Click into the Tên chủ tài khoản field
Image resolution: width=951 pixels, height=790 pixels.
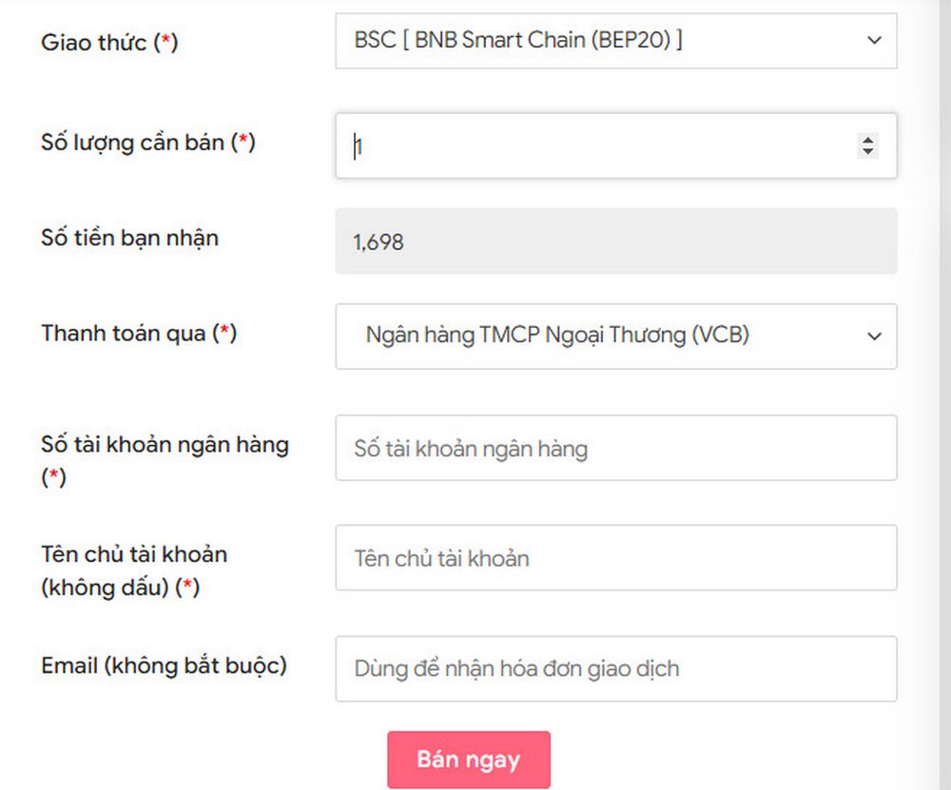tap(615, 558)
